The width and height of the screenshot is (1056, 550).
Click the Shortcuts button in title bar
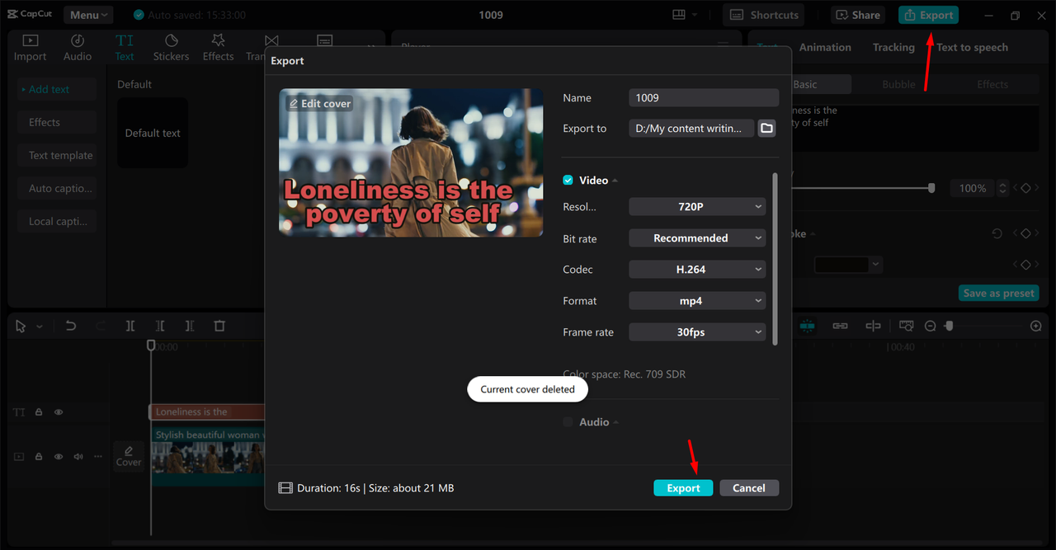click(x=764, y=15)
